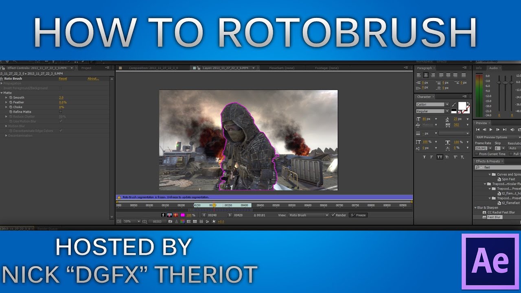Enable Faux Bold text style
Image resolution: width=521 pixels, height=293 pixels.
coord(425,157)
